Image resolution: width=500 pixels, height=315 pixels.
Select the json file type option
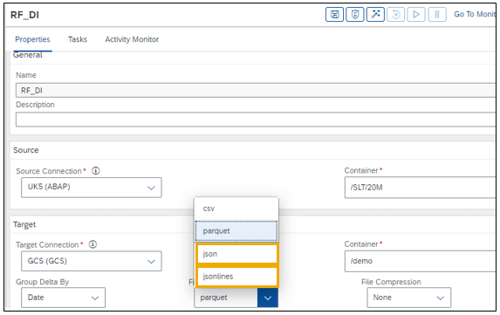(x=237, y=254)
